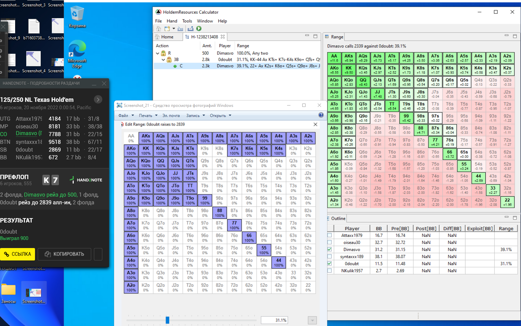Click the Exploit[BB] column header in Outline
Viewport: 521px width, 326px height.
pos(480,229)
